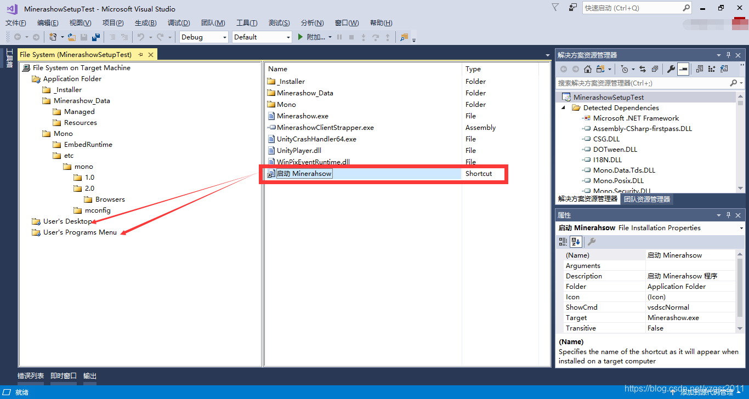Click the Pending Changes Filter clock icon
749x399 pixels.
point(625,69)
